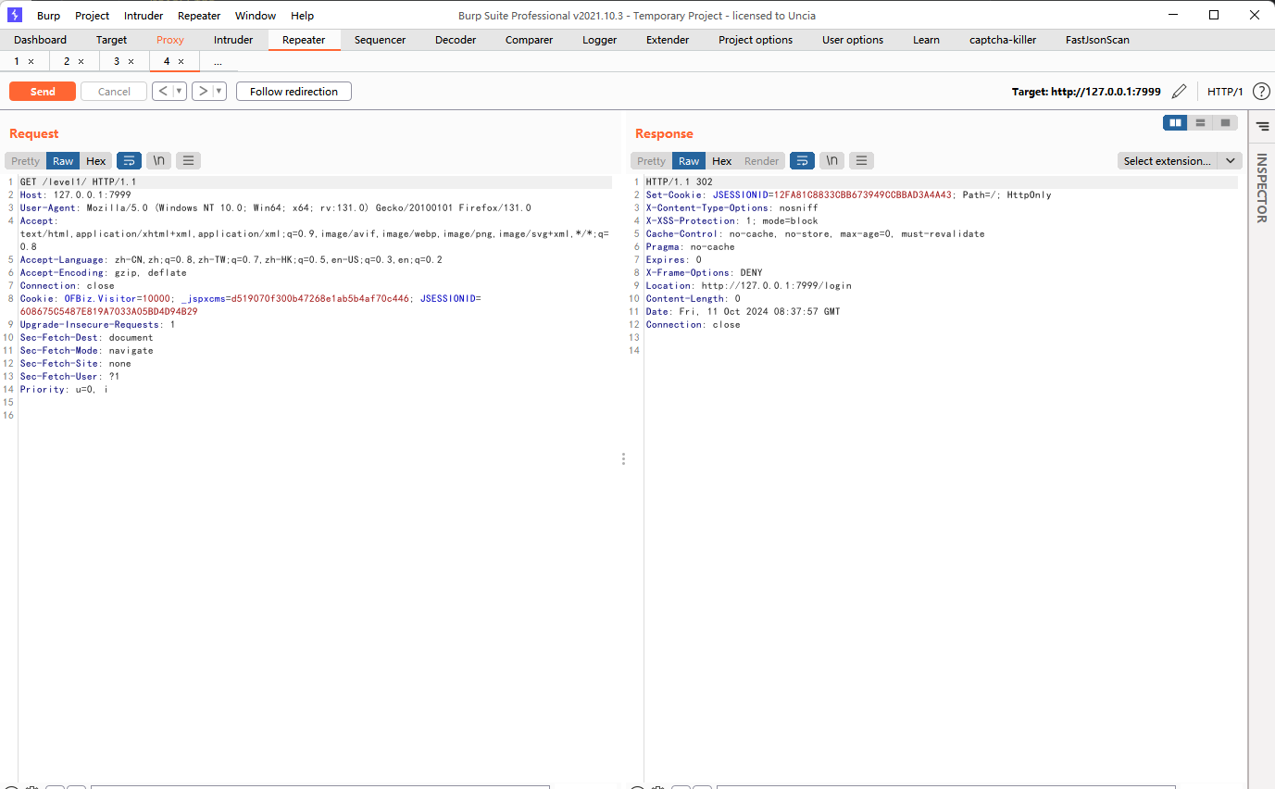Select Hex view in Request panel

[x=96, y=161]
